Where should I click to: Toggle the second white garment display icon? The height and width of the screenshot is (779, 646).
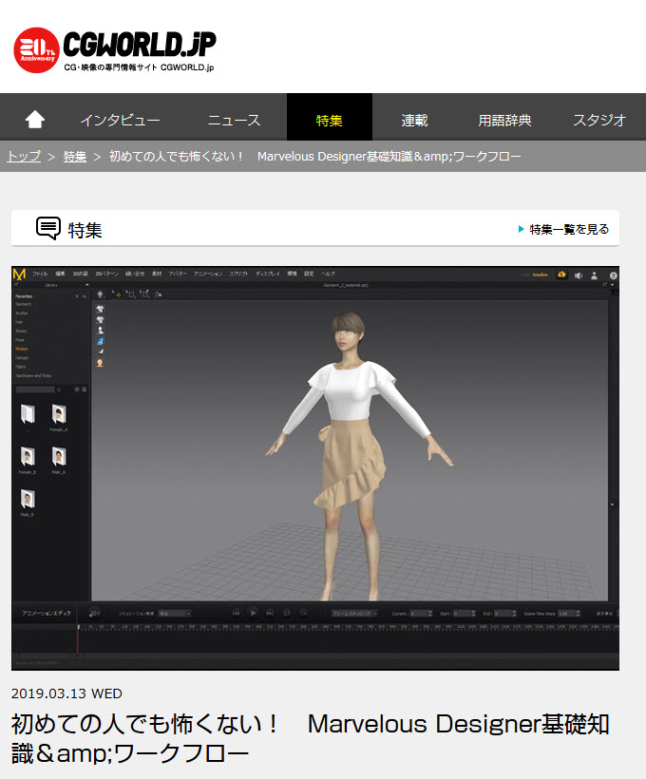coord(100,319)
